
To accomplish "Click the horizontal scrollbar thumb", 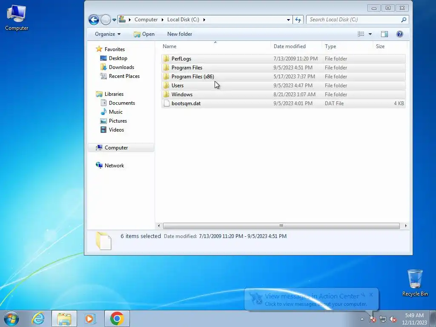I will 281,226.
